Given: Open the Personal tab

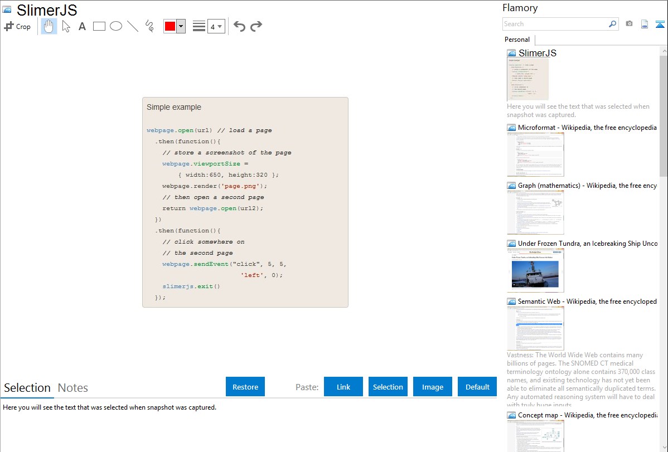Looking at the screenshot, I should click(517, 40).
